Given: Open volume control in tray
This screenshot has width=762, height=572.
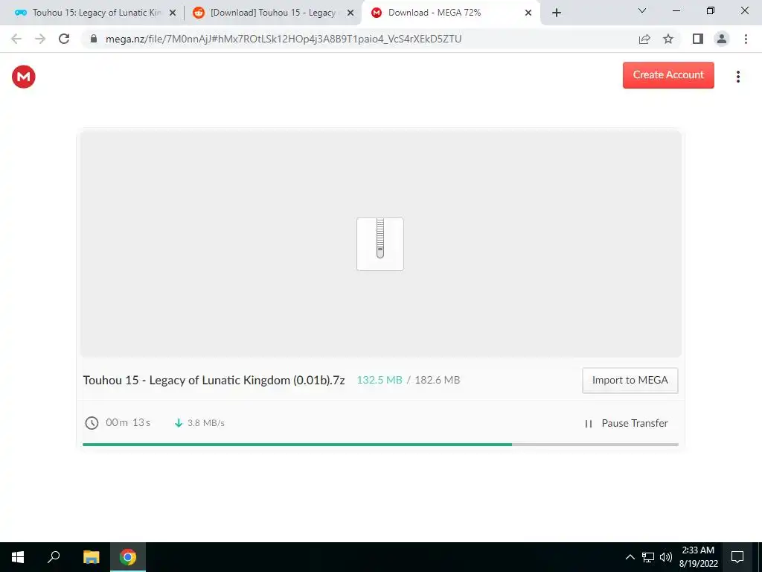Looking at the screenshot, I should coord(666,557).
